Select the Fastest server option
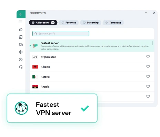 coord(92,46)
